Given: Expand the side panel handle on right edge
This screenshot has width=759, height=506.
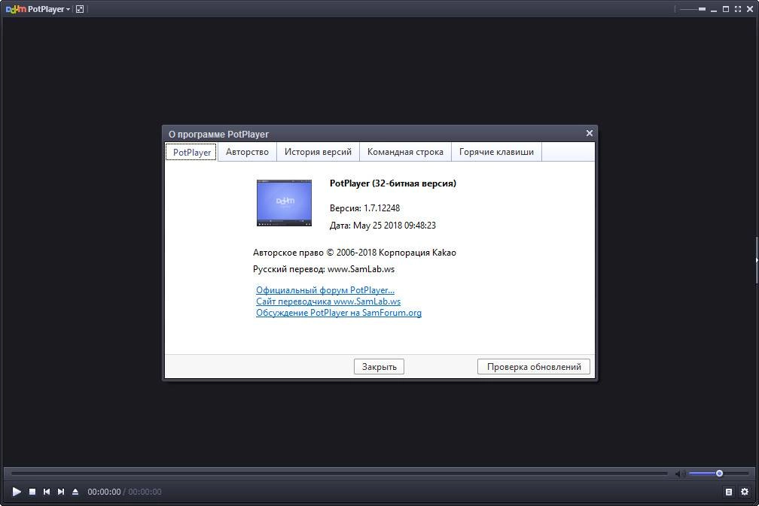Looking at the screenshot, I should click(756, 260).
